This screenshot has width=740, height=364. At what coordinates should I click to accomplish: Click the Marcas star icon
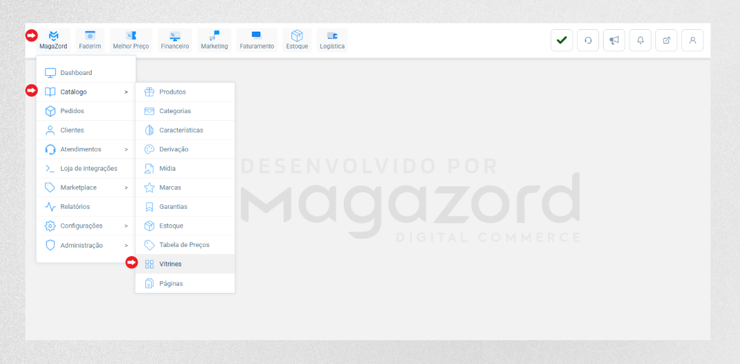coord(149,187)
